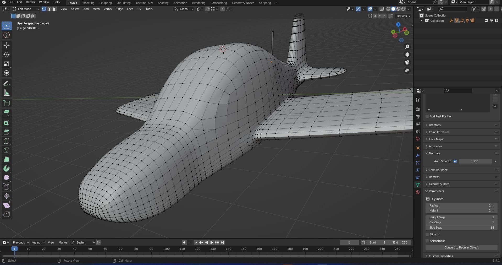Image resolution: width=502 pixels, height=265 pixels.
Task: Select the Move tool
Action: point(7,45)
